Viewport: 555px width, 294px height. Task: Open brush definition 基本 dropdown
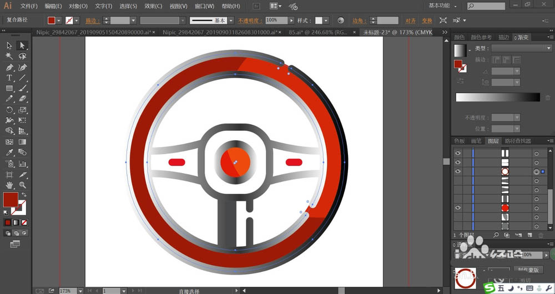(x=231, y=21)
